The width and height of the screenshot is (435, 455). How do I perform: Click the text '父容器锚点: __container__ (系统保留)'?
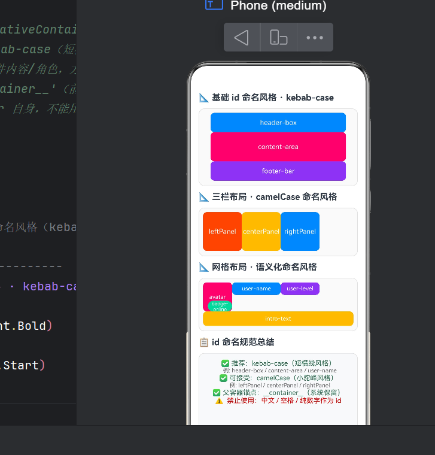[x=282, y=393]
